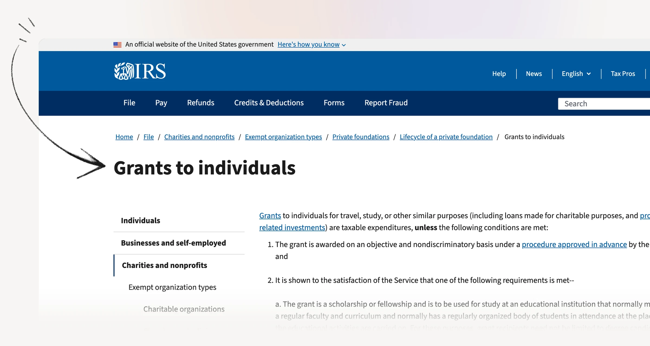Click the "procedure approved in advance" link
The image size is (650, 346).
coord(574,244)
